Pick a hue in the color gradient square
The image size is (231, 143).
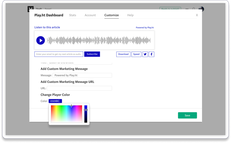(x=66, y=114)
